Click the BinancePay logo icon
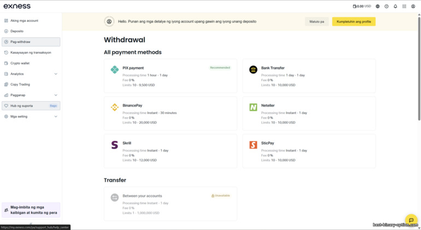 (115, 108)
